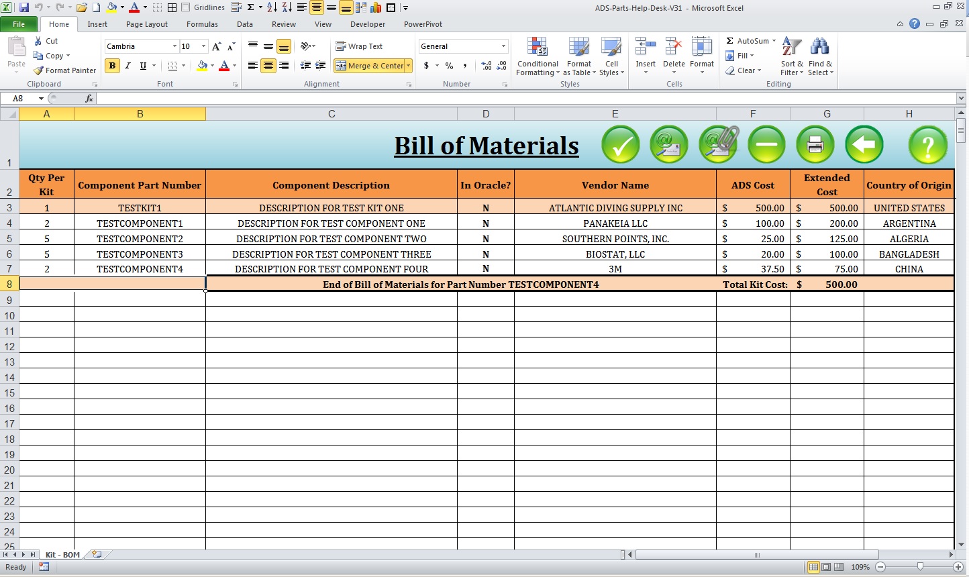Viewport: 969px width, 577px height.
Task: Apply accounting dollar number format
Action: point(426,66)
